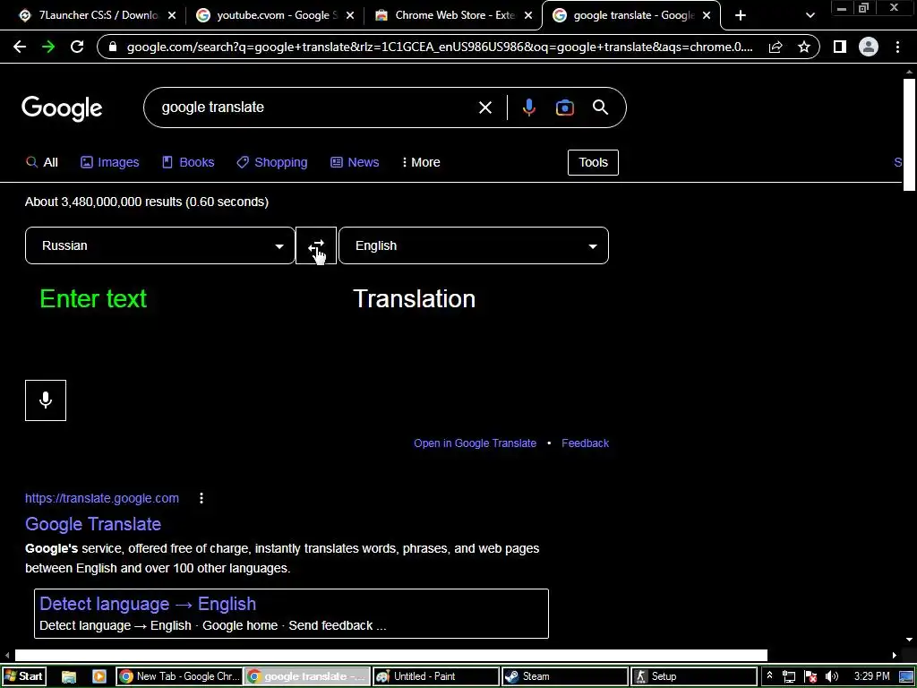Click the address bar URL

pyautogui.click(x=440, y=47)
